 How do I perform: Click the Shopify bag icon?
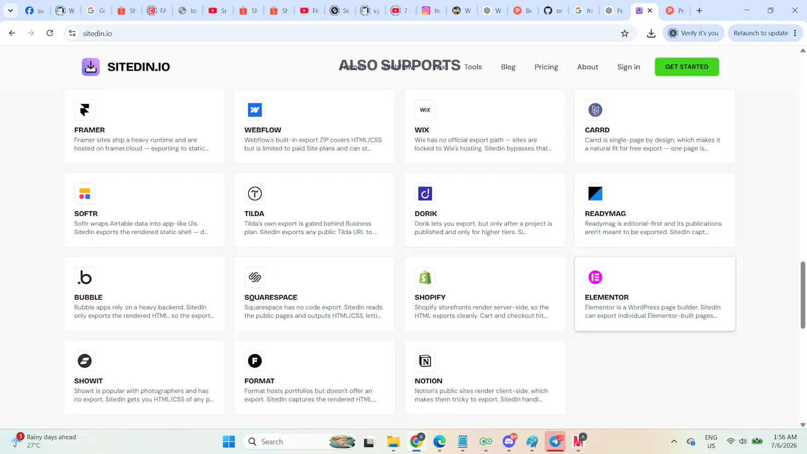425,277
